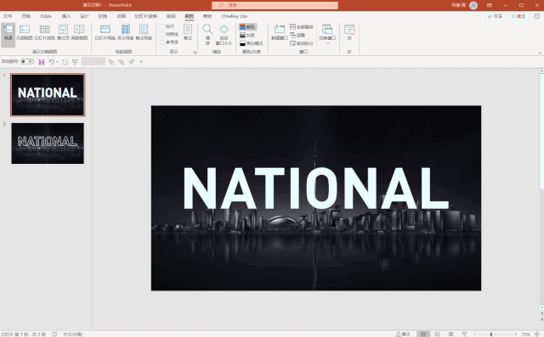Click the user account avatar
Image resolution: width=544 pixels, height=337 pixels.
pyautogui.click(x=473, y=5)
